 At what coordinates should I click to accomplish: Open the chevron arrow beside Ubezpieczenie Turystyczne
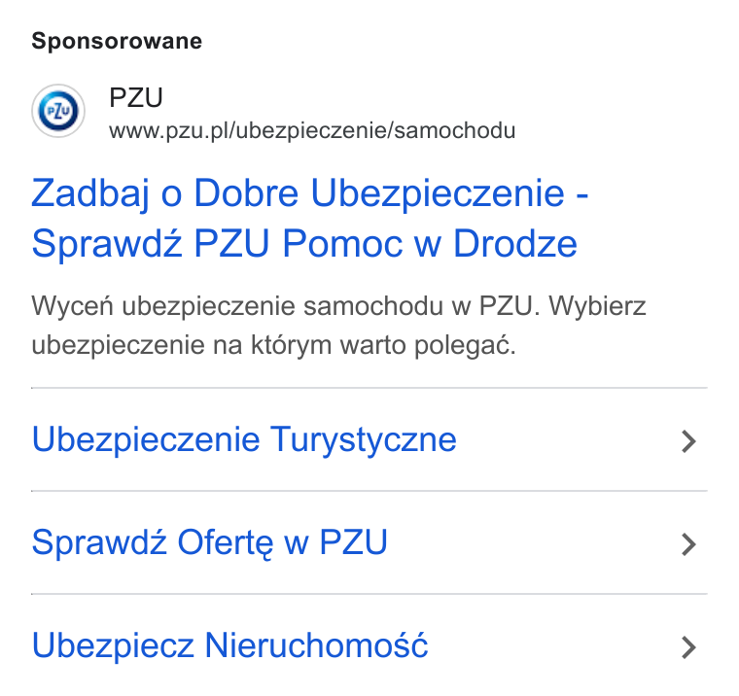688,441
